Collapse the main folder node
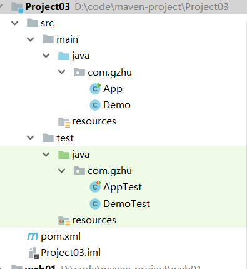This screenshot has height=269, width=247. (31, 39)
